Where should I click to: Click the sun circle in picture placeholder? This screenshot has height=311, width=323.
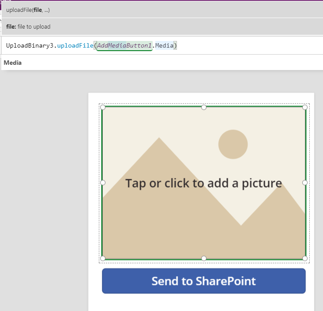(x=233, y=144)
